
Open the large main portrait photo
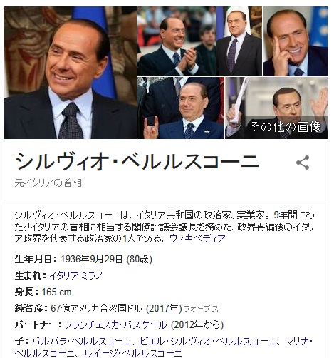(71, 73)
